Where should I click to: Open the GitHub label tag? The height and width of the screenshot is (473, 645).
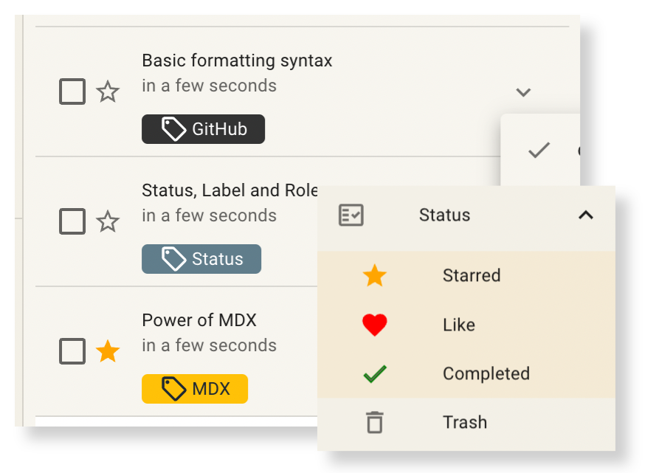pos(203,129)
